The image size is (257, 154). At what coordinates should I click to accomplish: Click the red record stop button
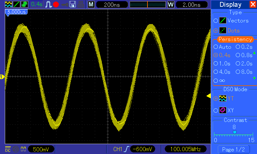56,4
